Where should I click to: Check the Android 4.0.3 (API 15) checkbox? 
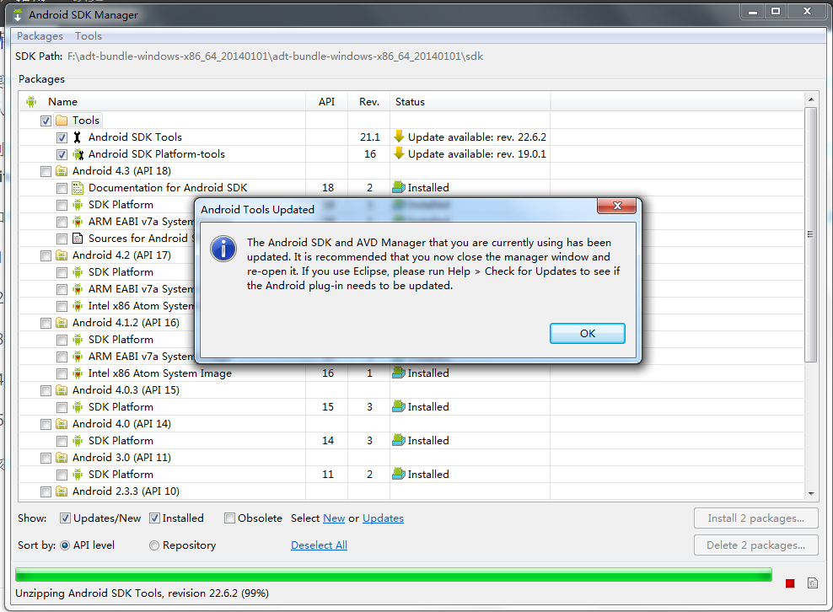click(x=46, y=390)
